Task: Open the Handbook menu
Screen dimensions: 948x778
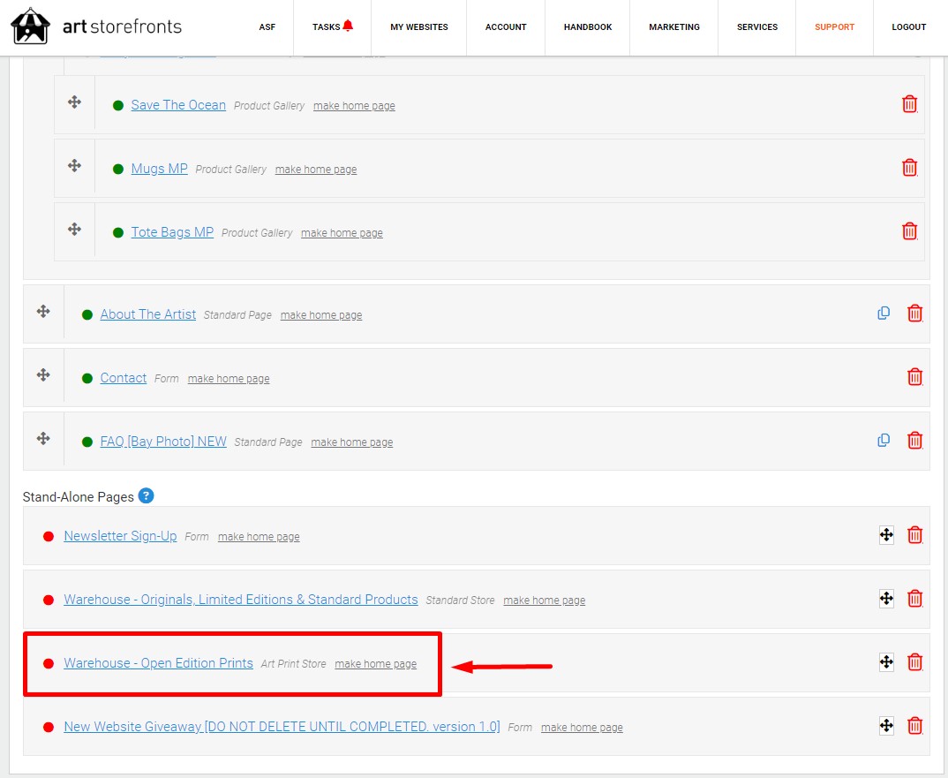Action: click(x=588, y=27)
